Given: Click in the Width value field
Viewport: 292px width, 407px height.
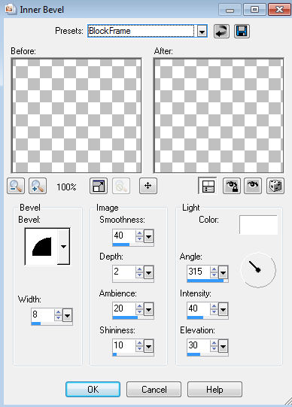Looking at the screenshot, I should 43,314.
